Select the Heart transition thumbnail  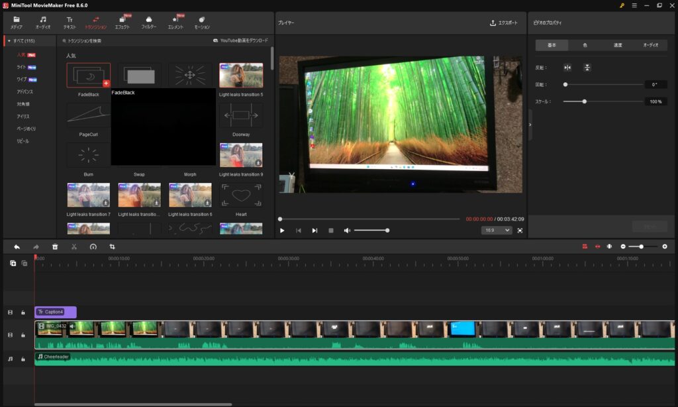click(241, 195)
